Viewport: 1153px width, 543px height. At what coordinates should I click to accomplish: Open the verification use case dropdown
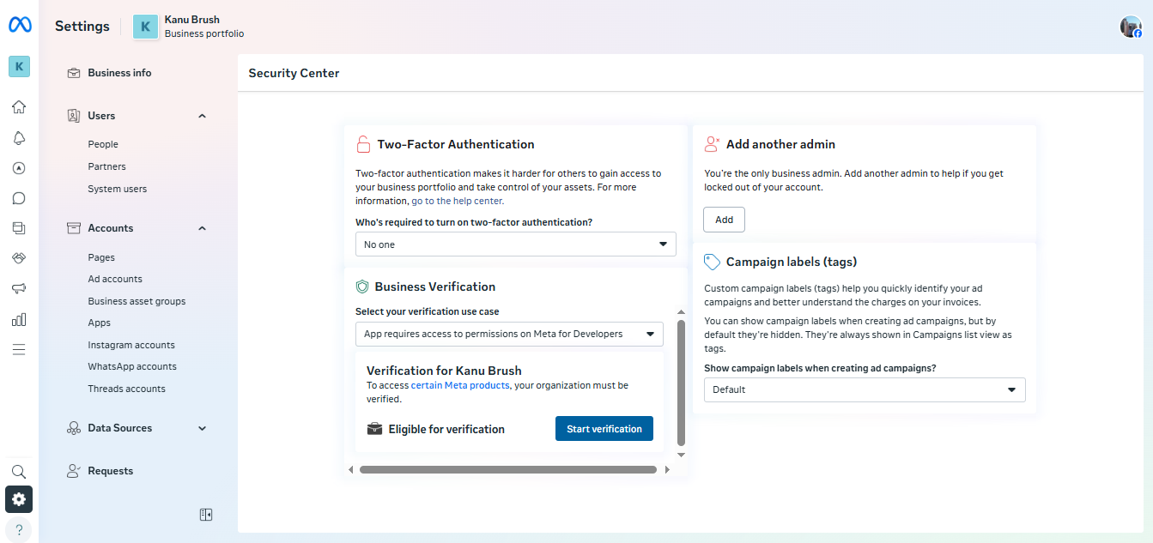coord(509,334)
